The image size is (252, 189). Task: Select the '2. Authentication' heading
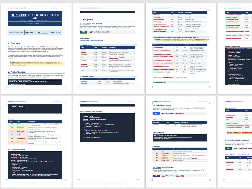tap(17, 72)
